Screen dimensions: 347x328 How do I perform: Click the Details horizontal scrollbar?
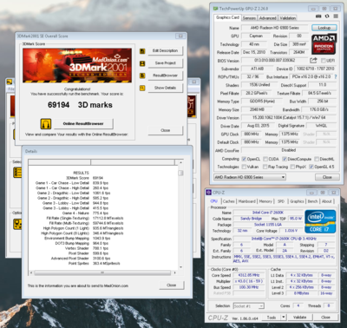[x=102, y=272]
